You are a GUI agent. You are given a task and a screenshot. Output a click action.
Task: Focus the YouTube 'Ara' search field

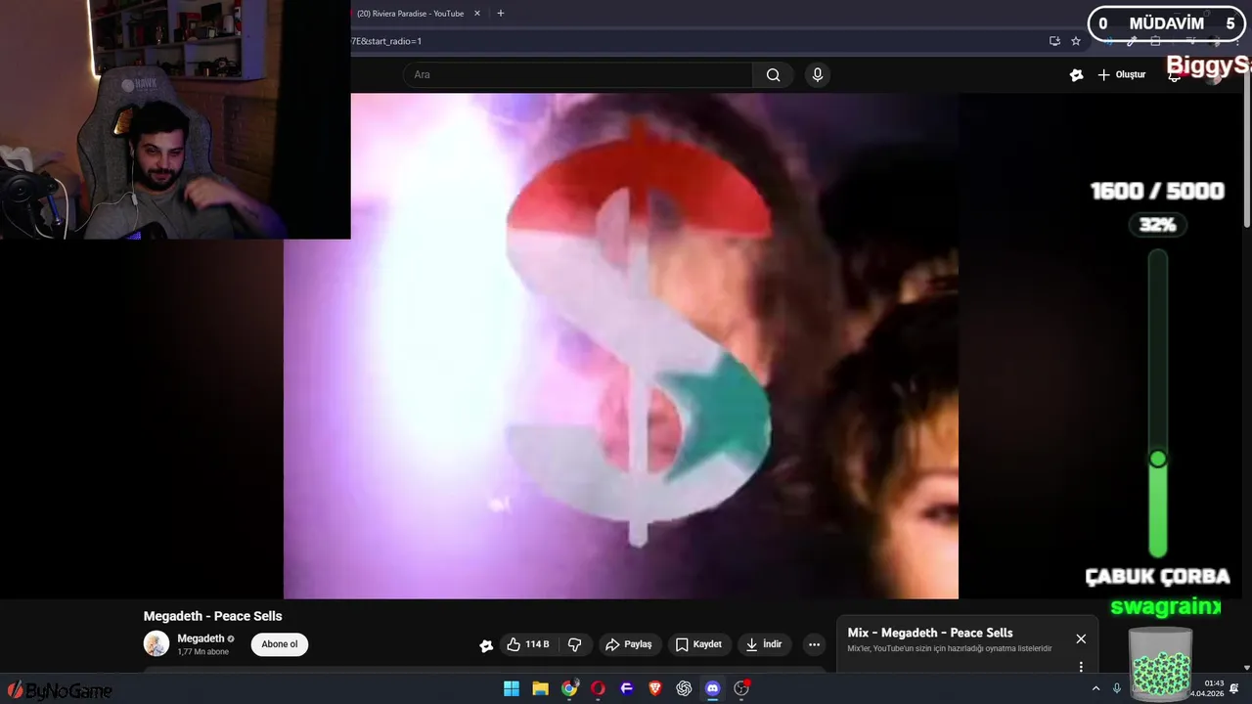[x=577, y=74]
